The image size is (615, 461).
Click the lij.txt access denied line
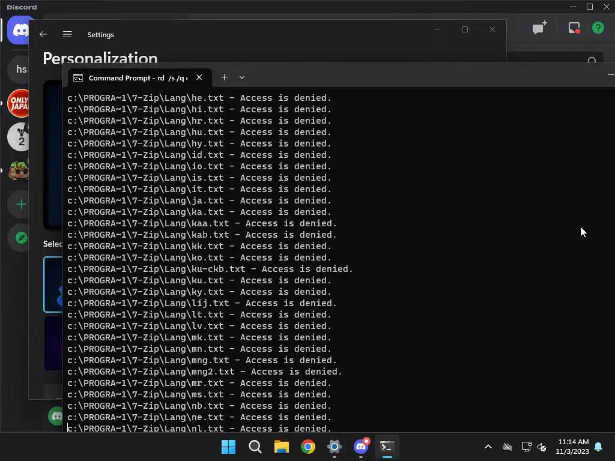[202, 303]
